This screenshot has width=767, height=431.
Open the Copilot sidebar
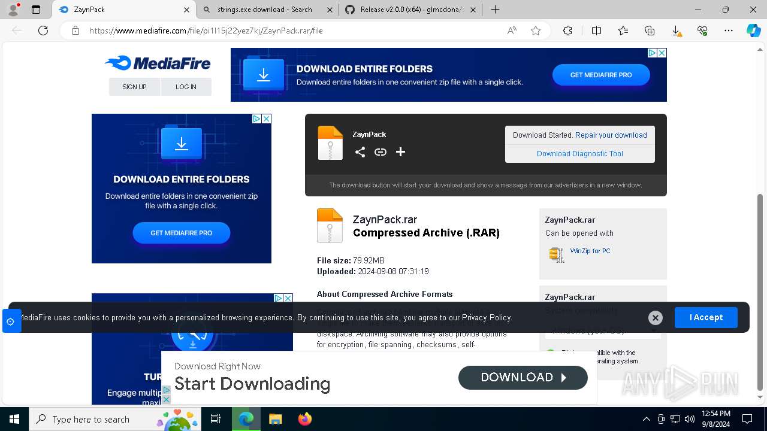(753, 31)
